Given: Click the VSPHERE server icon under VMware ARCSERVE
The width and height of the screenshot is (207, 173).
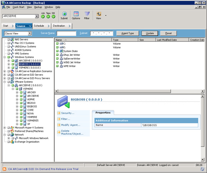Looking at the screenshot, I should 20,89.
